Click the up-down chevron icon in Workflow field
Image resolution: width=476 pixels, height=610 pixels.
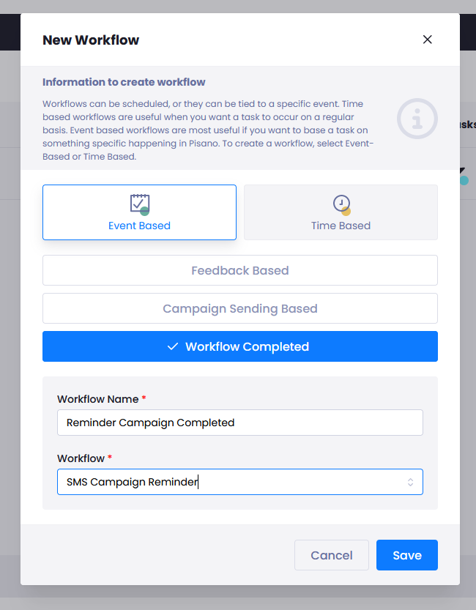click(x=410, y=482)
